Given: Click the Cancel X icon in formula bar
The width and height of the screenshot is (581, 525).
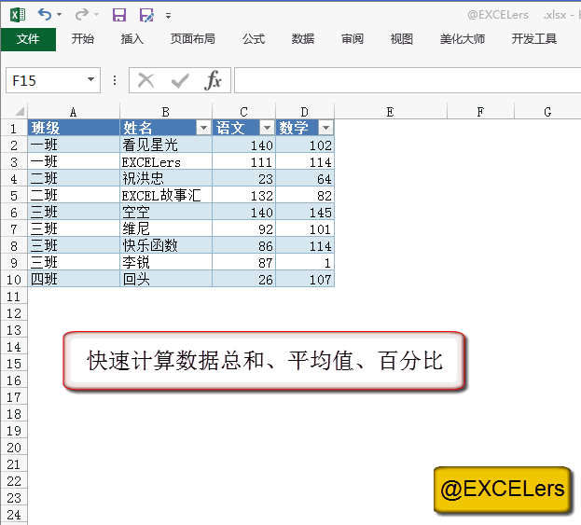Looking at the screenshot, I should click(x=145, y=80).
